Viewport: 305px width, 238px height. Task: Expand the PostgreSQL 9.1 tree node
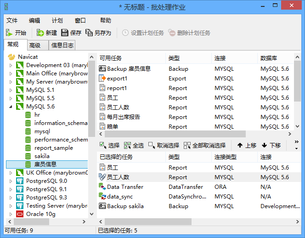(x=11, y=189)
